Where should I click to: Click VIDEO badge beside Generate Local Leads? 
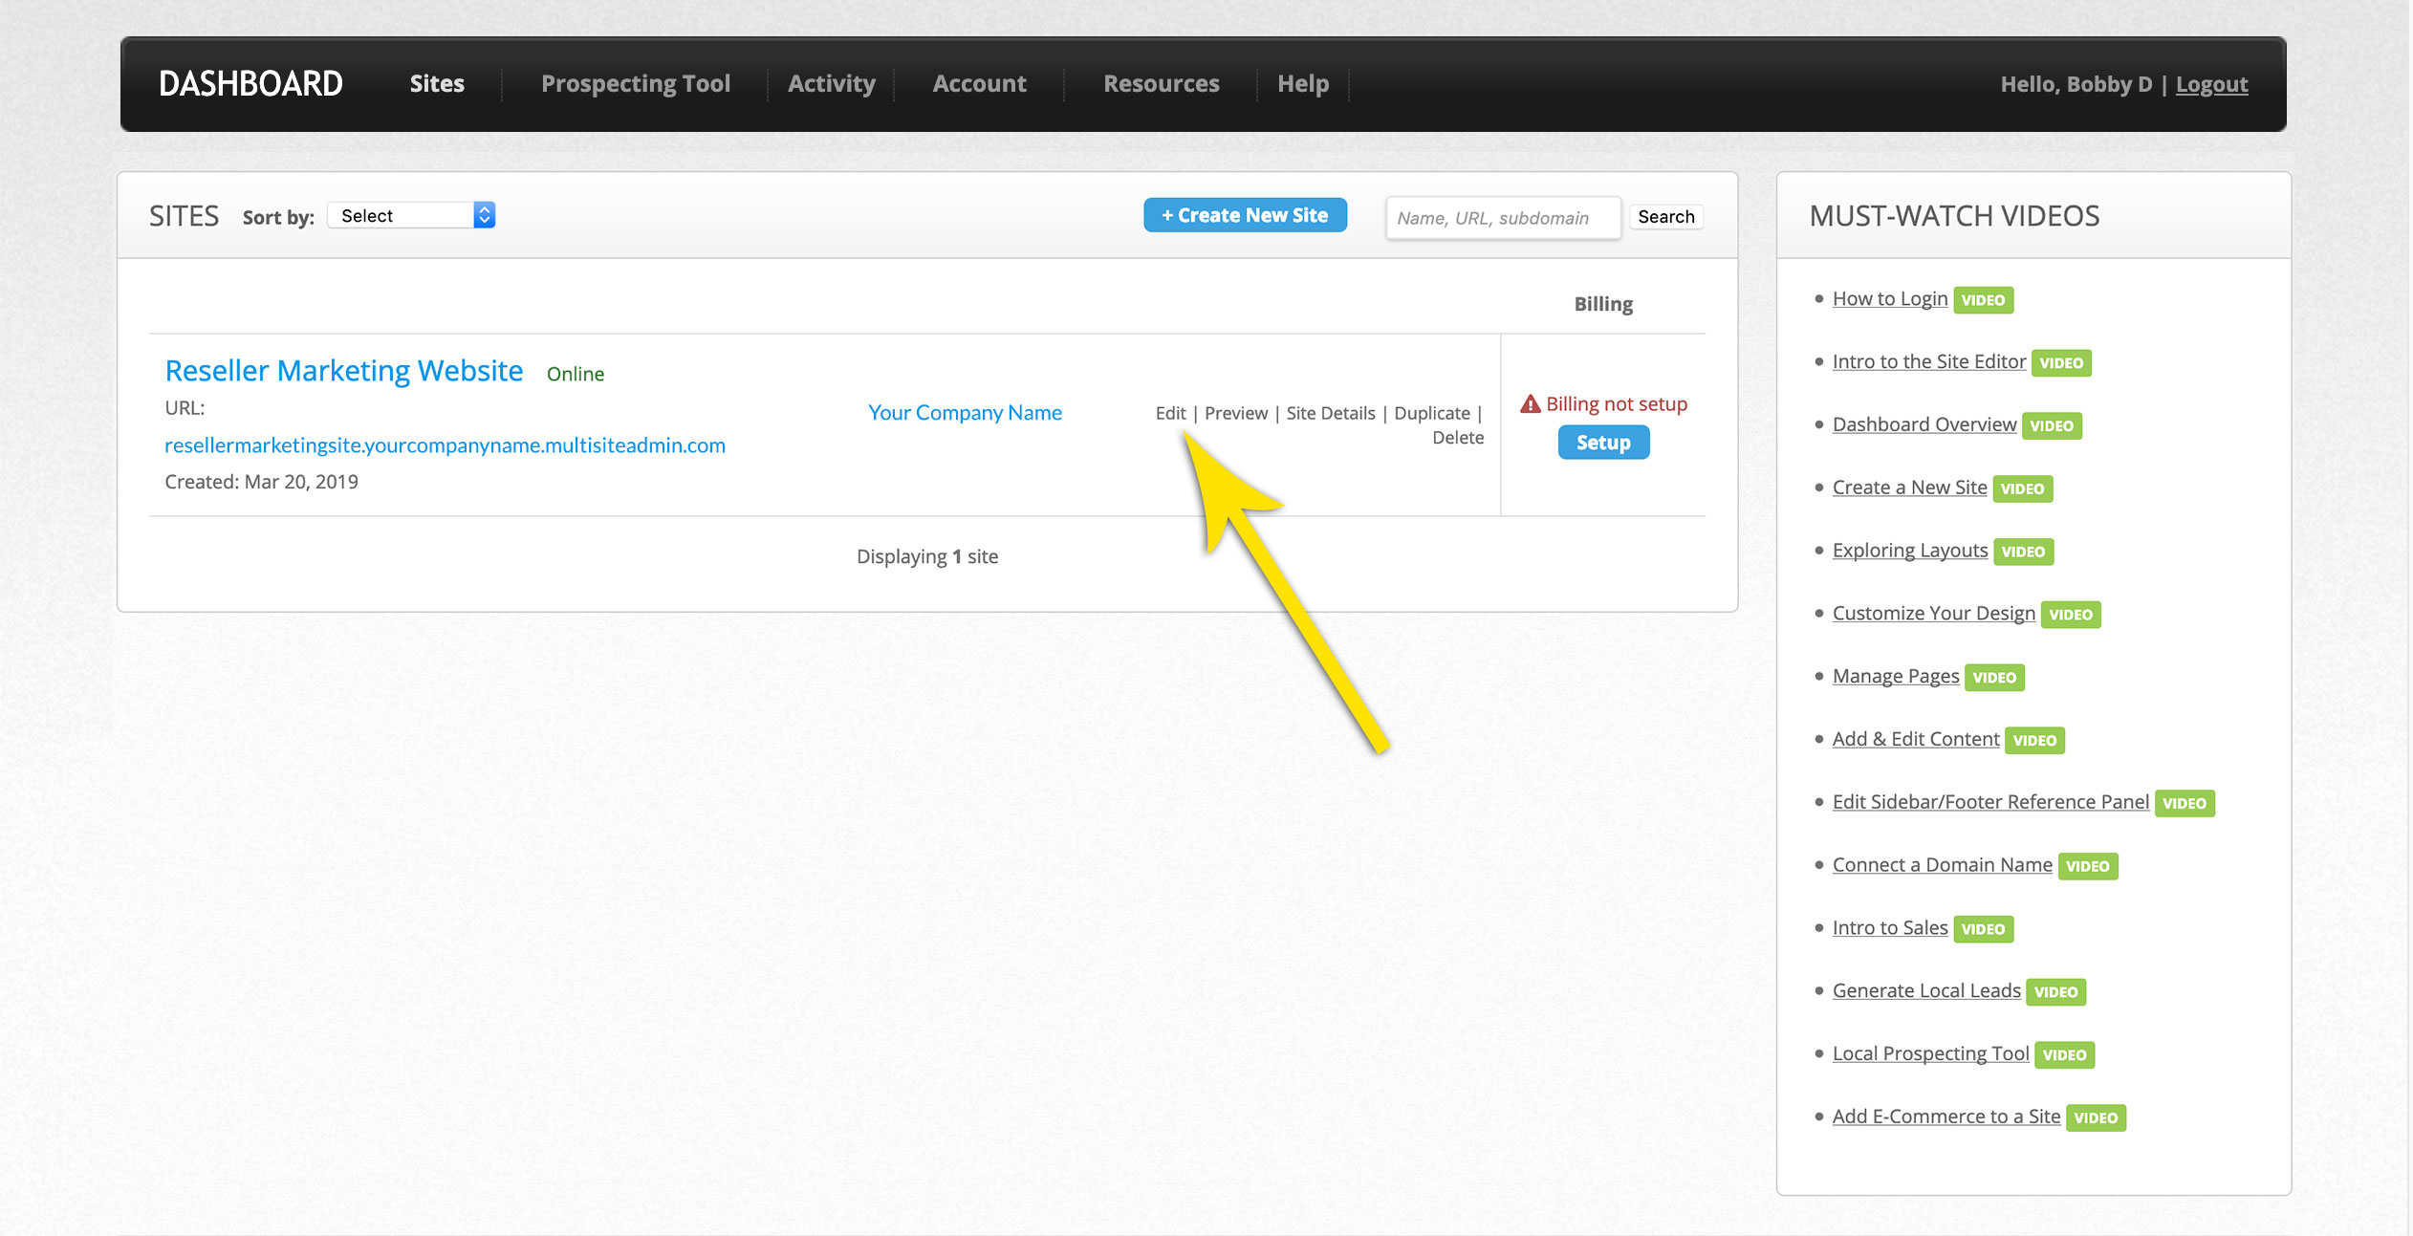click(x=2055, y=992)
